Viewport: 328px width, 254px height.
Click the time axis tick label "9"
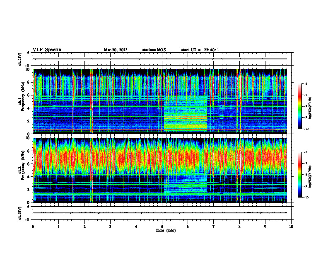[265, 227]
